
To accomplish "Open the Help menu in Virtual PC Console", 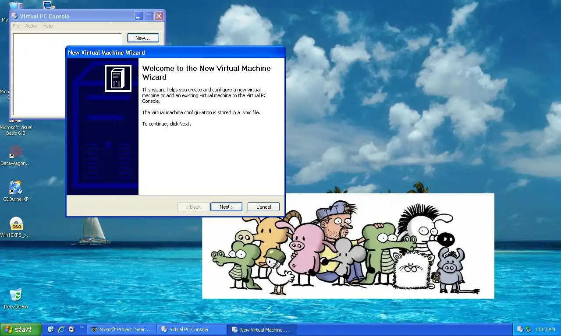I will (x=48, y=26).
